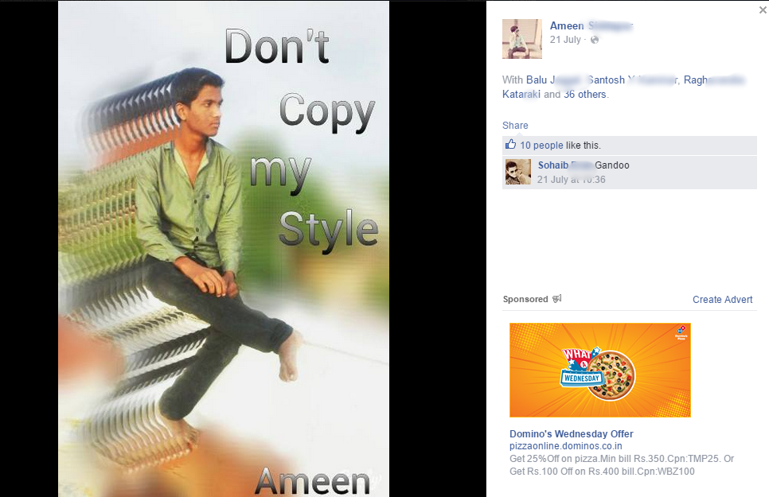Viewport: 769px width, 497px height.
Task: Click the globe public privacy icon
Action: pyautogui.click(x=595, y=41)
